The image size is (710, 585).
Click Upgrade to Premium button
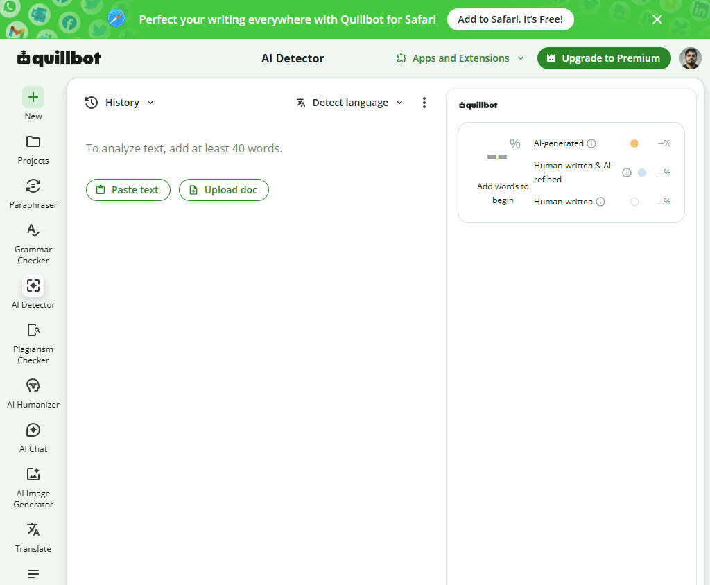coord(604,58)
